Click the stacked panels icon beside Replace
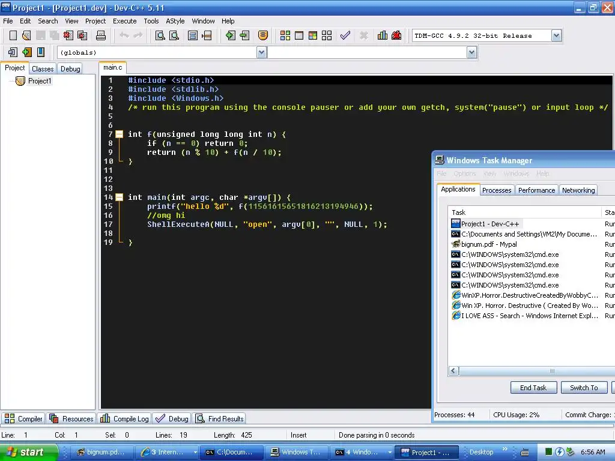The image size is (615, 461). coord(193,35)
